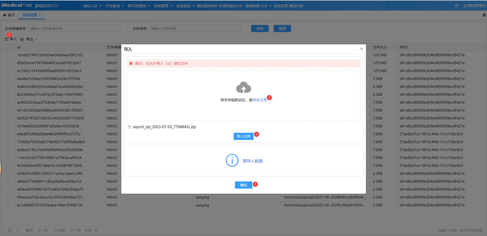Click the 导入 import icon

(7, 39)
